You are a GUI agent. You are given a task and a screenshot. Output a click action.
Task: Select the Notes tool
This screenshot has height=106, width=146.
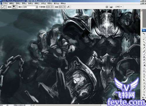(x=144, y=86)
